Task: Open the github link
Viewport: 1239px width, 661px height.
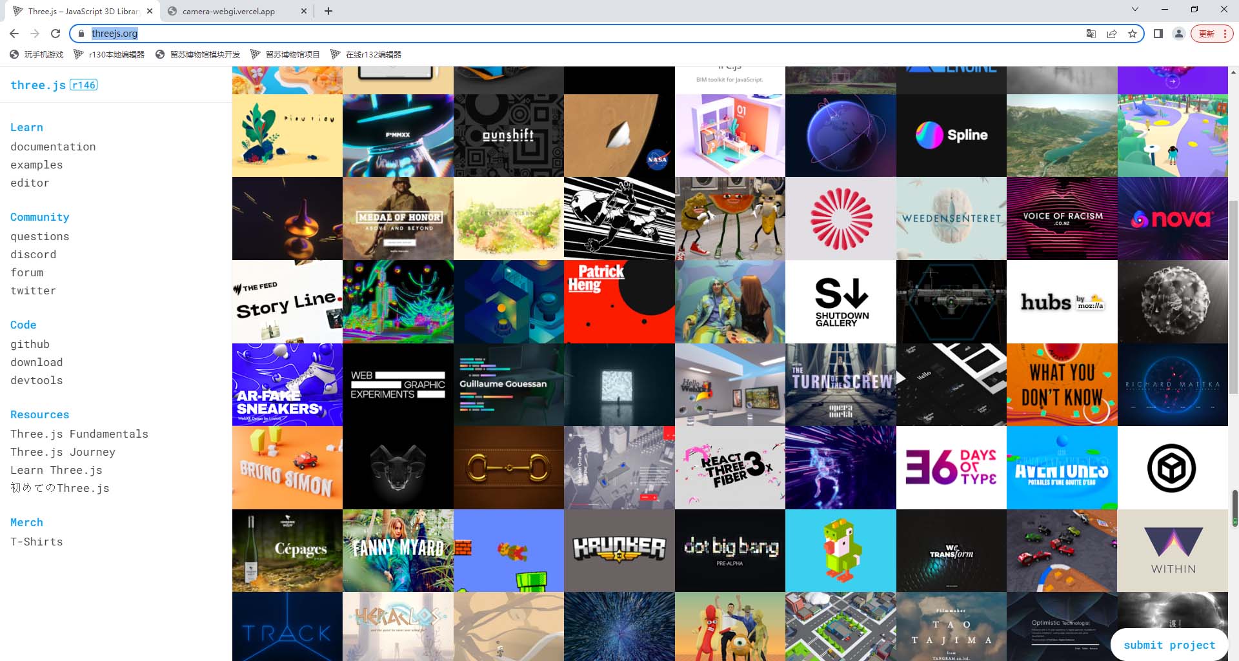Action: 30,344
